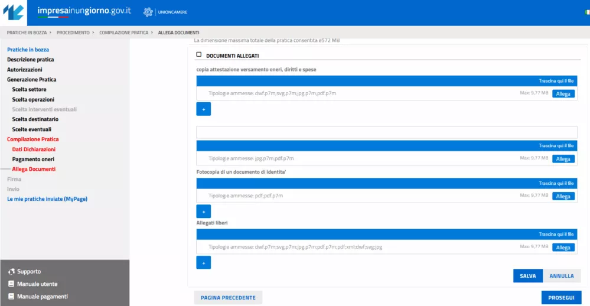Open Supporto via its globe icon
Image resolution: width=590 pixels, height=306 pixels.
click(x=11, y=272)
